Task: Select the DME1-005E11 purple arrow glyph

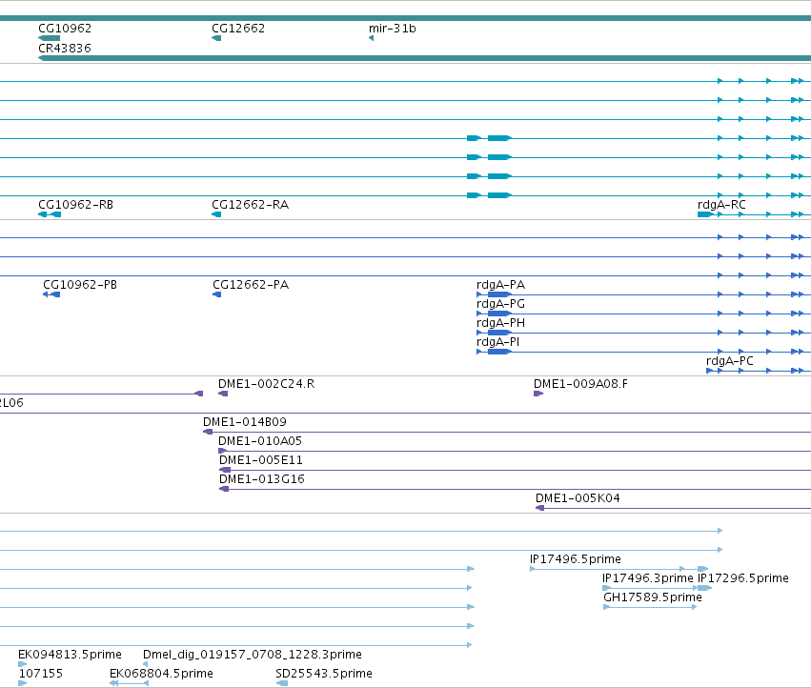Action: click(225, 470)
